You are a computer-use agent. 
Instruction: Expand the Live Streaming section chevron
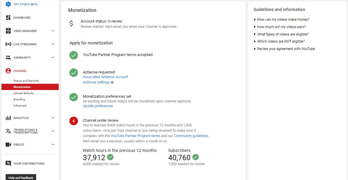coord(53,44)
